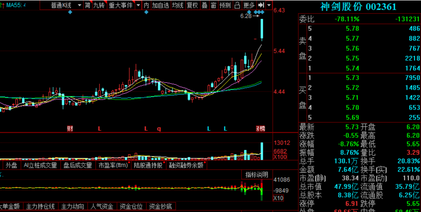Click the red q marker below the chart
The width and height of the screenshot is (421, 212).
[159, 129]
